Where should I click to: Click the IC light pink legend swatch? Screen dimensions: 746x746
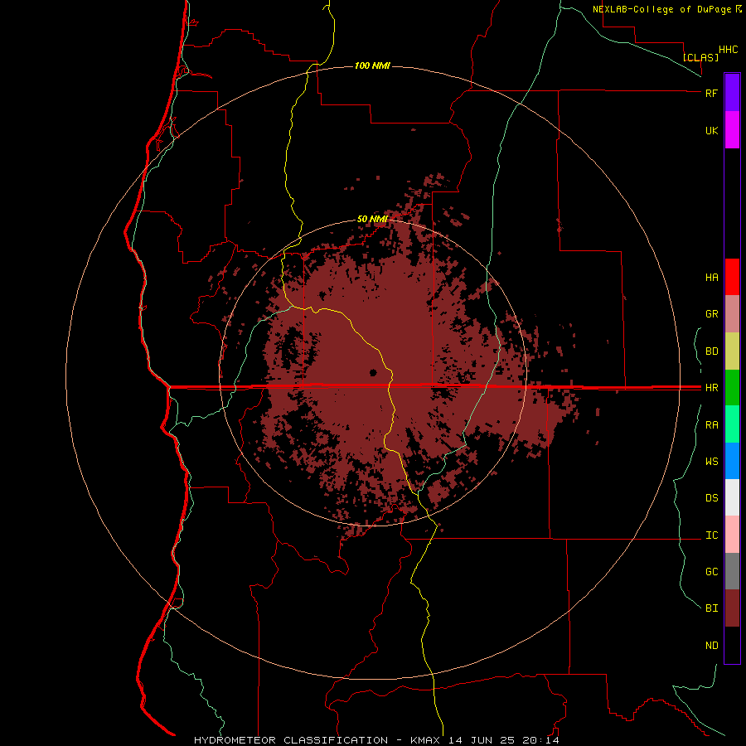[732, 535]
